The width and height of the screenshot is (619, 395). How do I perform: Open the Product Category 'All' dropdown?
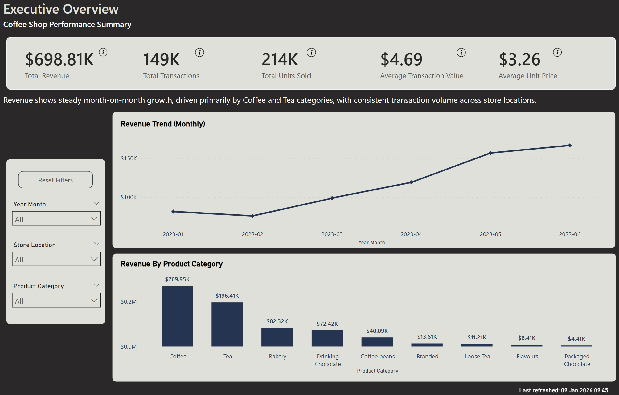pyautogui.click(x=56, y=300)
